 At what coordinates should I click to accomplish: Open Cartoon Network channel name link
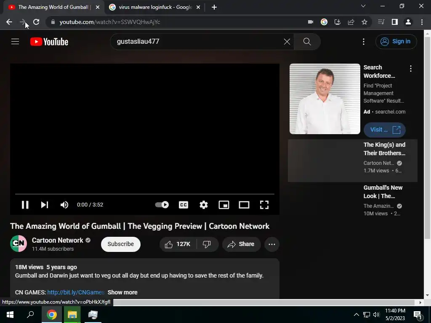[x=57, y=240]
